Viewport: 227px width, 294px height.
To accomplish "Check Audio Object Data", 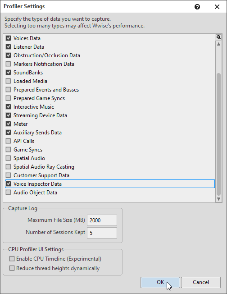I will coord(8,193).
